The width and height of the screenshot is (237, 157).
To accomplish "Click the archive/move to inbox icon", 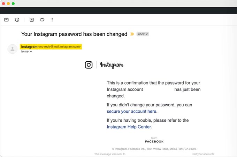I will point(31,20).
